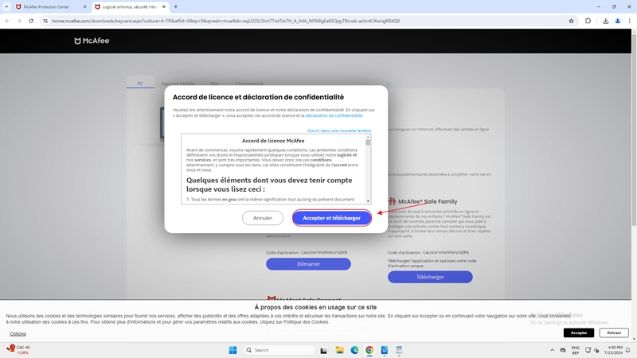Open the ENG language indicator

click(x=575, y=350)
